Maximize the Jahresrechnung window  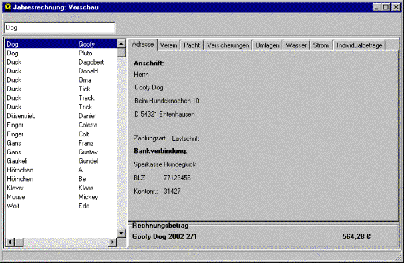(x=386, y=7)
